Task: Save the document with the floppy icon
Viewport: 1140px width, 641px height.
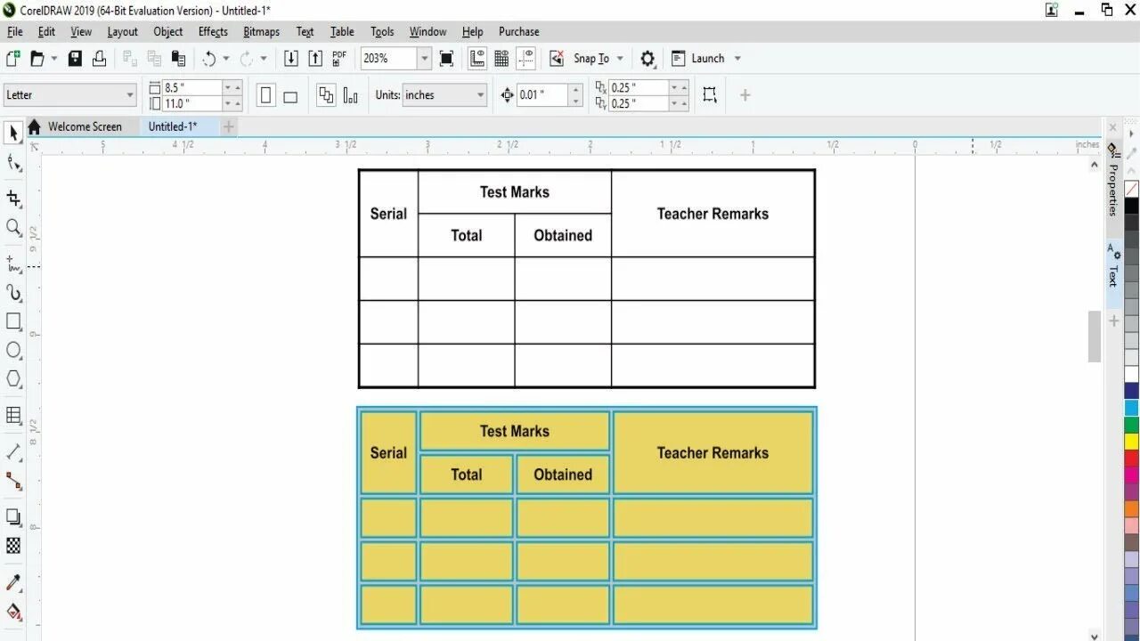Action: click(75, 59)
